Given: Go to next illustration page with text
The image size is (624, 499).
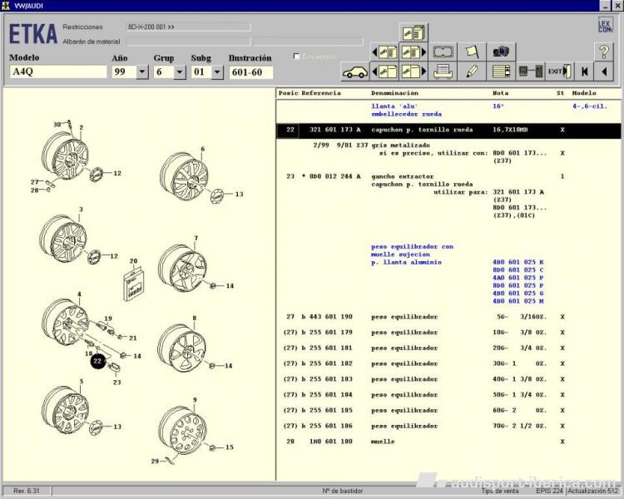Looking at the screenshot, I should 414,52.
